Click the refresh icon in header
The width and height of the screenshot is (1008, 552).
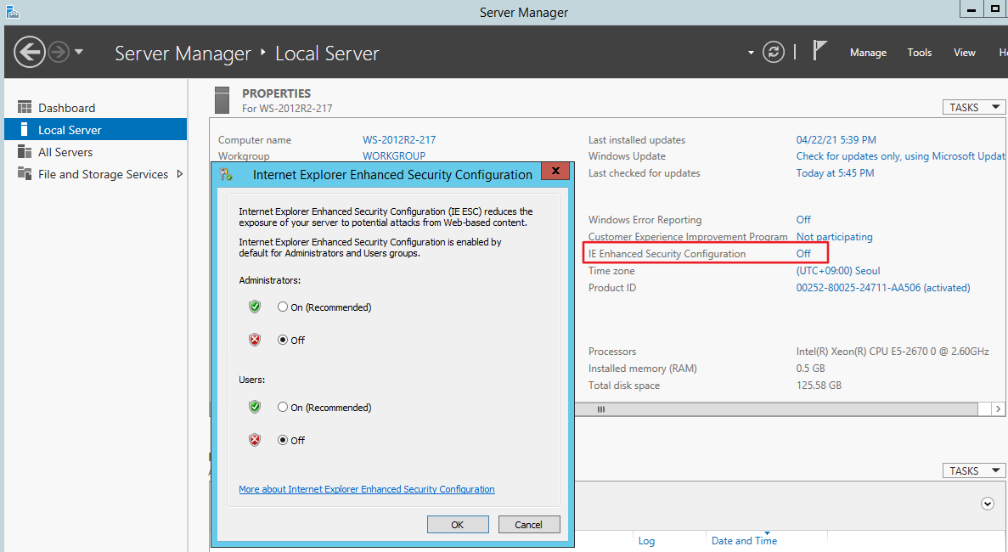point(773,53)
